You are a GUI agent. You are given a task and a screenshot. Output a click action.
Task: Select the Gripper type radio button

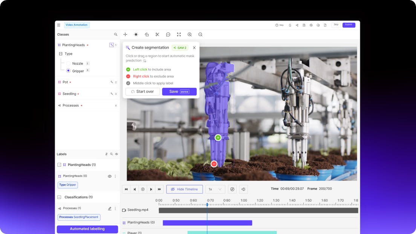click(68, 71)
